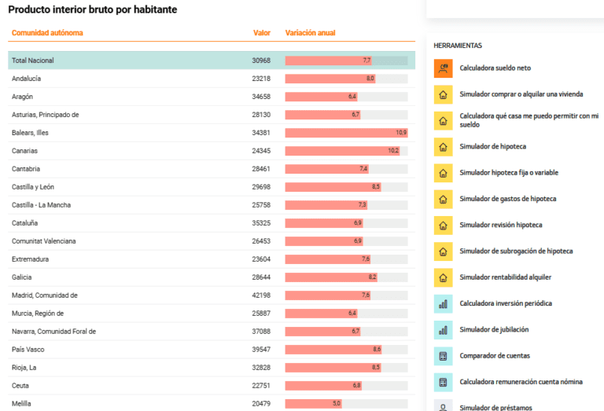
Task: Click the Simulador de préstamos person icon
Action: (443, 405)
